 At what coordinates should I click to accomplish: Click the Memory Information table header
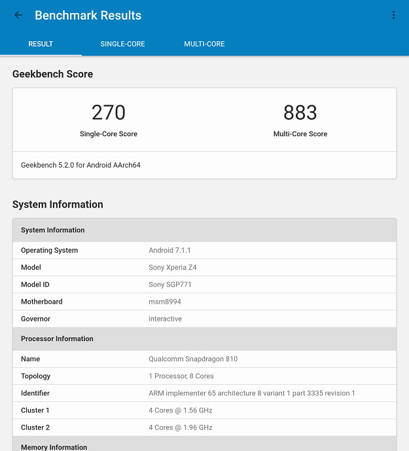204,444
